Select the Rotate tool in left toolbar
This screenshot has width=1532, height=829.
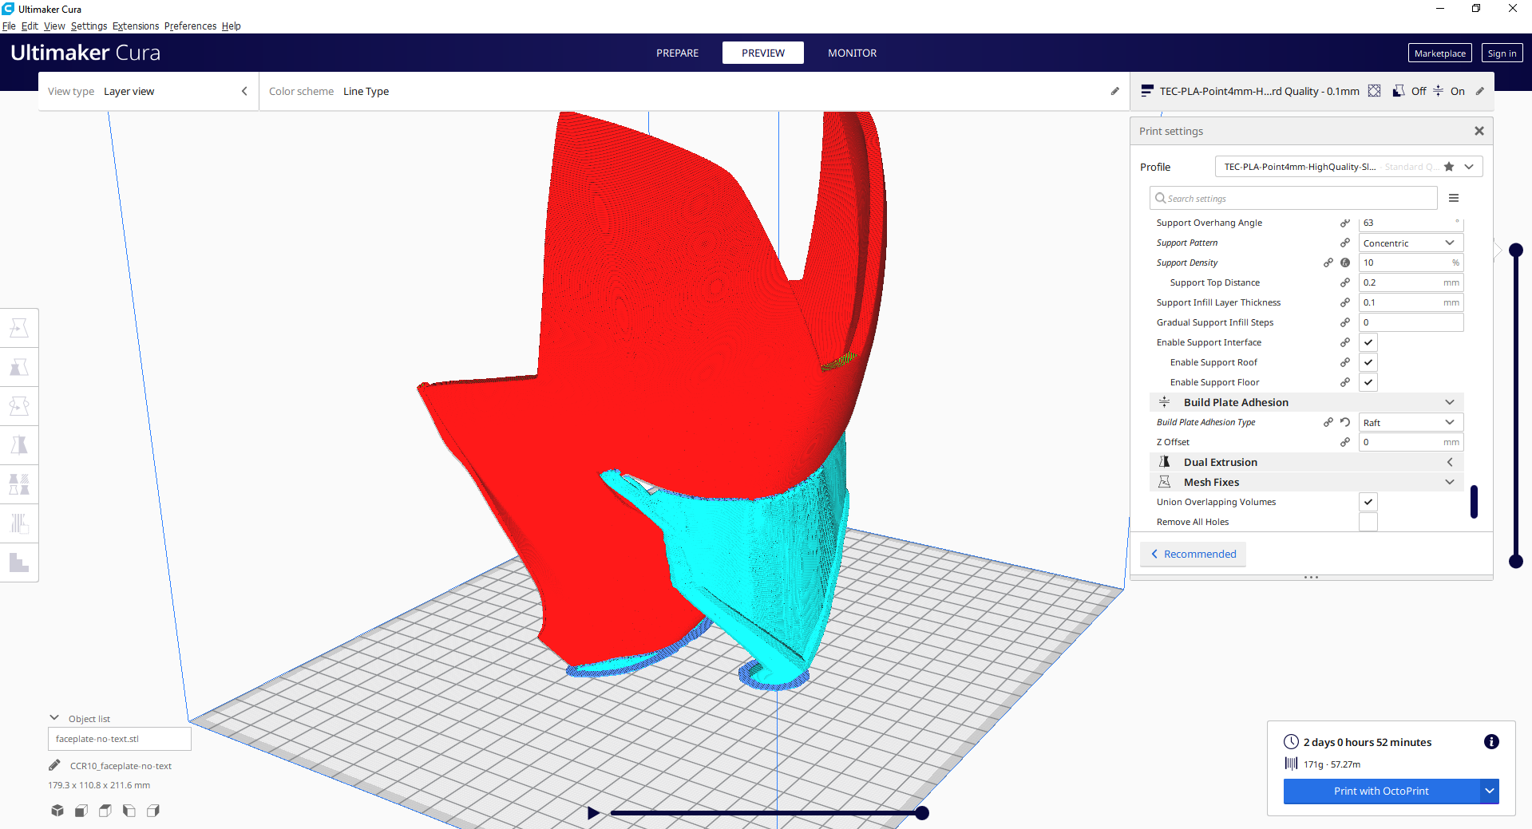[x=19, y=406]
